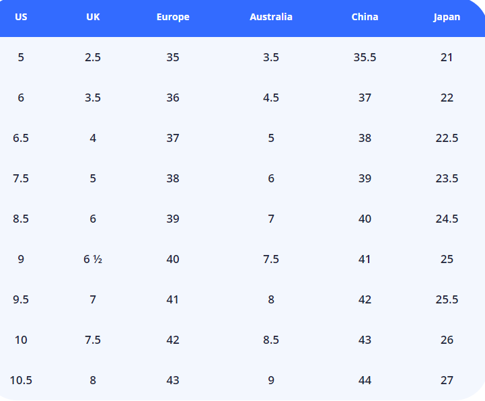
Task: Click Japan size 24.5 cell
Action: tap(447, 219)
